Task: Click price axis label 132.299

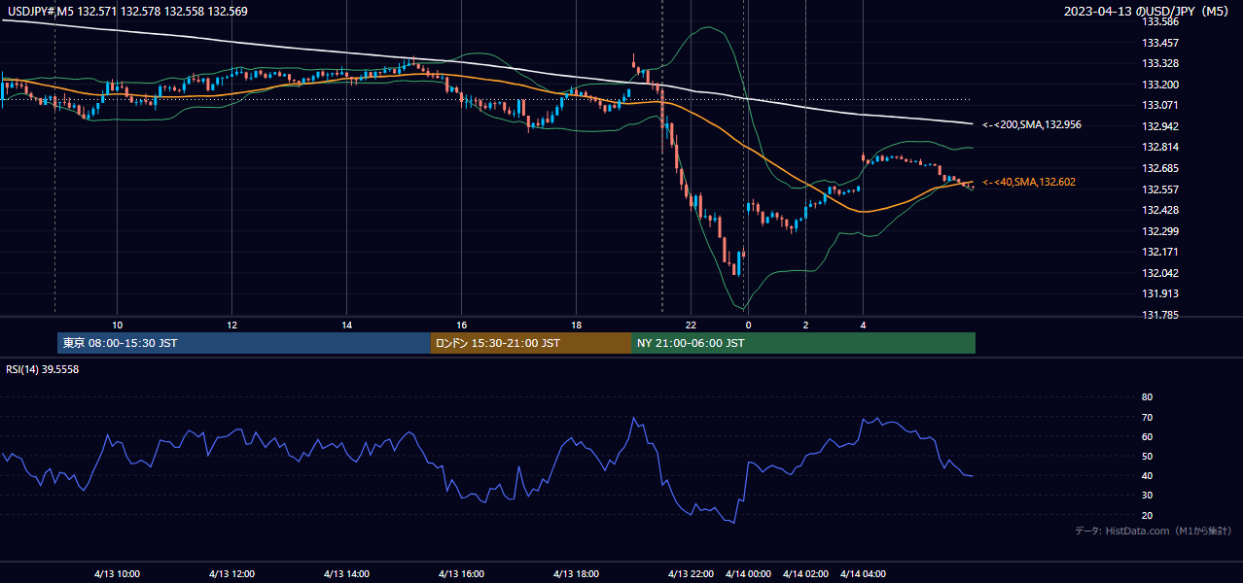Action: [x=1160, y=231]
